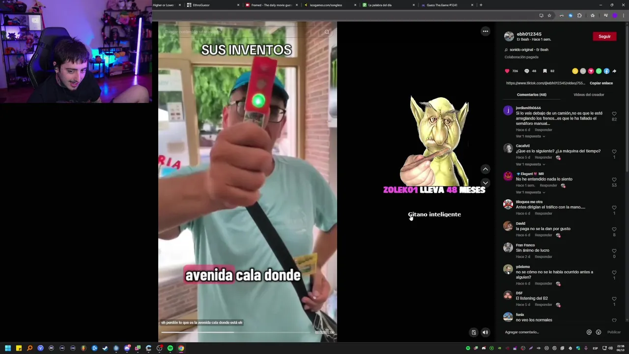Reply to ydeleme's comment
629x354 pixels.
(543, 284)
